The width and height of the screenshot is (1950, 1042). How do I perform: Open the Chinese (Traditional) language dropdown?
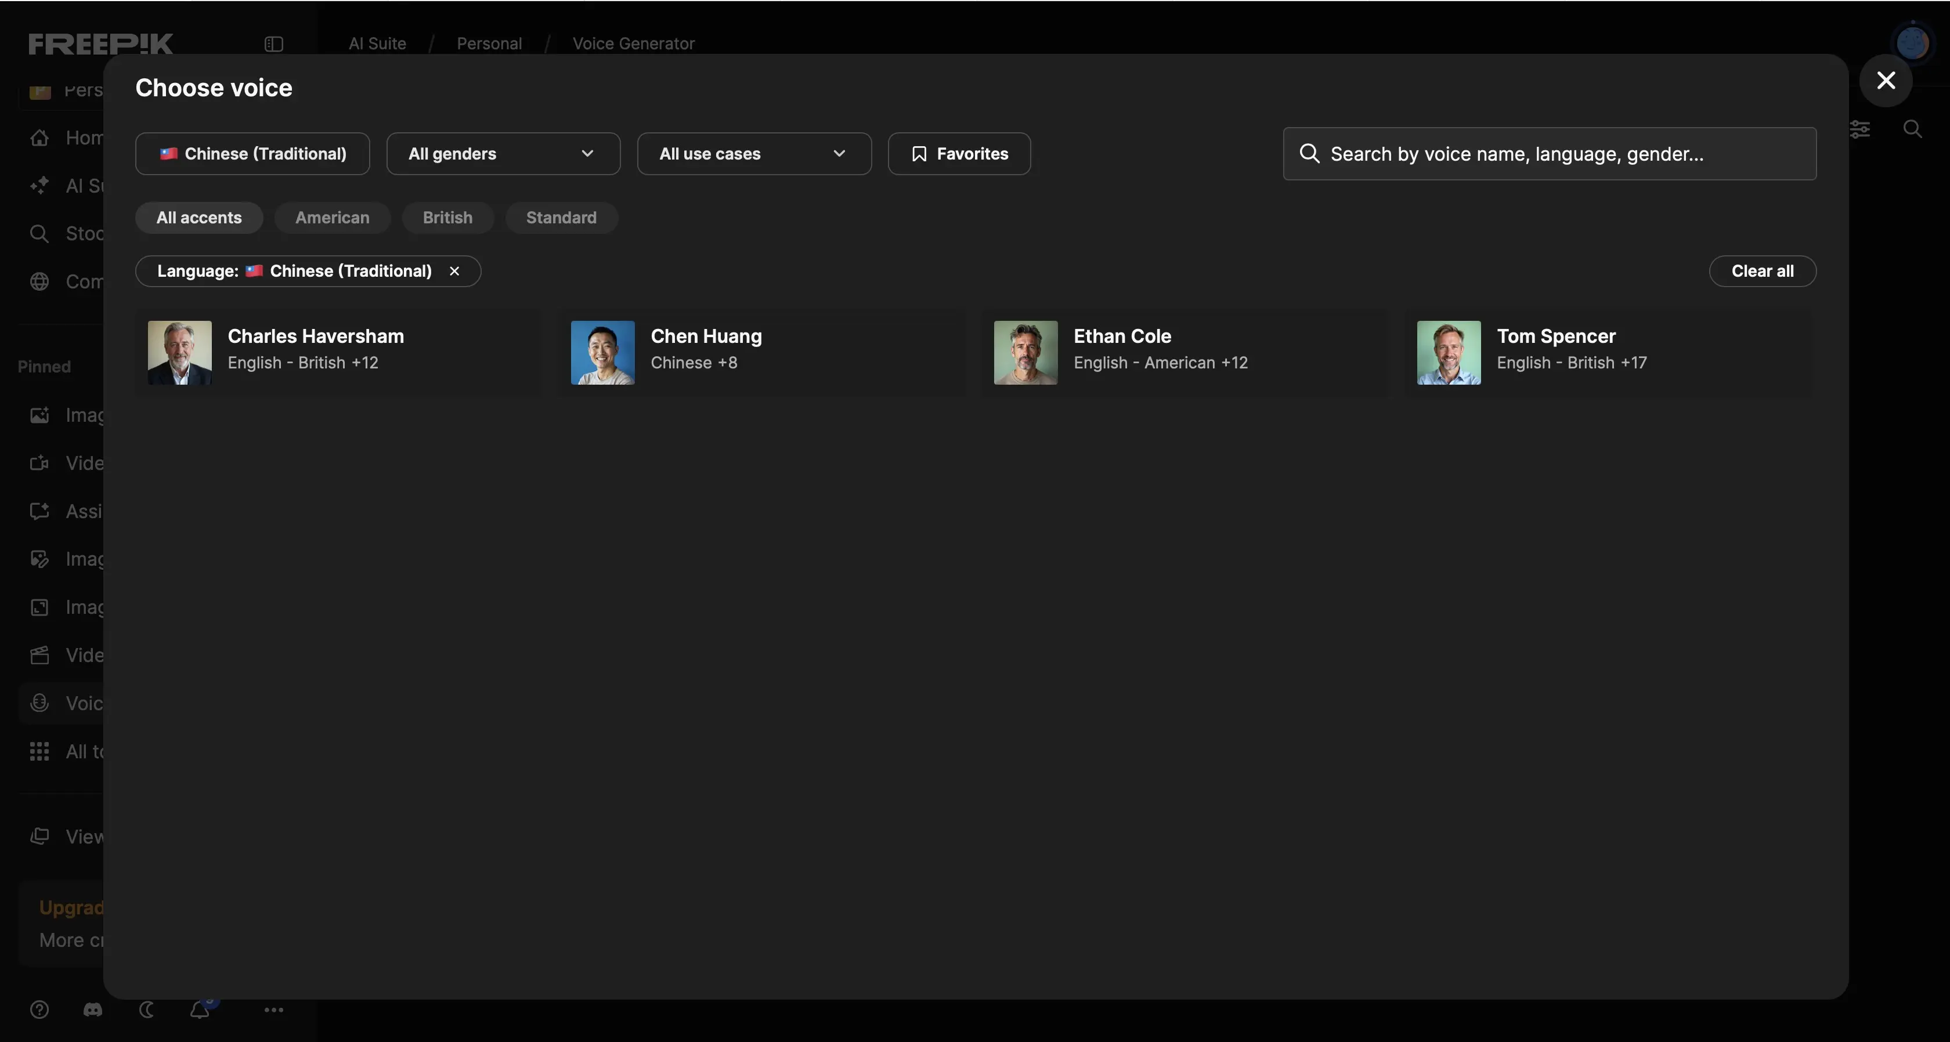pos(252,154)
